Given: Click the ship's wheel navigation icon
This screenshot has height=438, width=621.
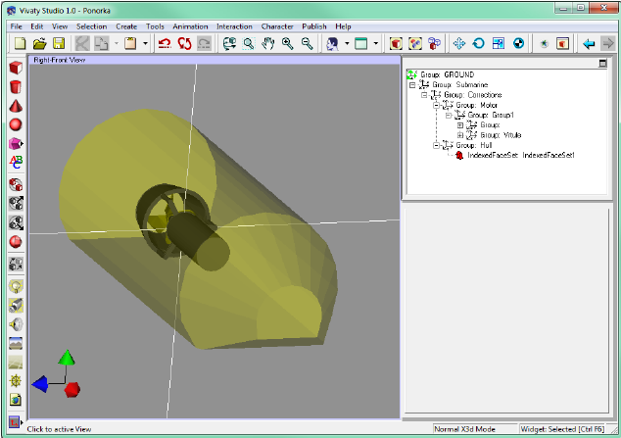Looking at the screenshot, I should [x=16, y=381].
